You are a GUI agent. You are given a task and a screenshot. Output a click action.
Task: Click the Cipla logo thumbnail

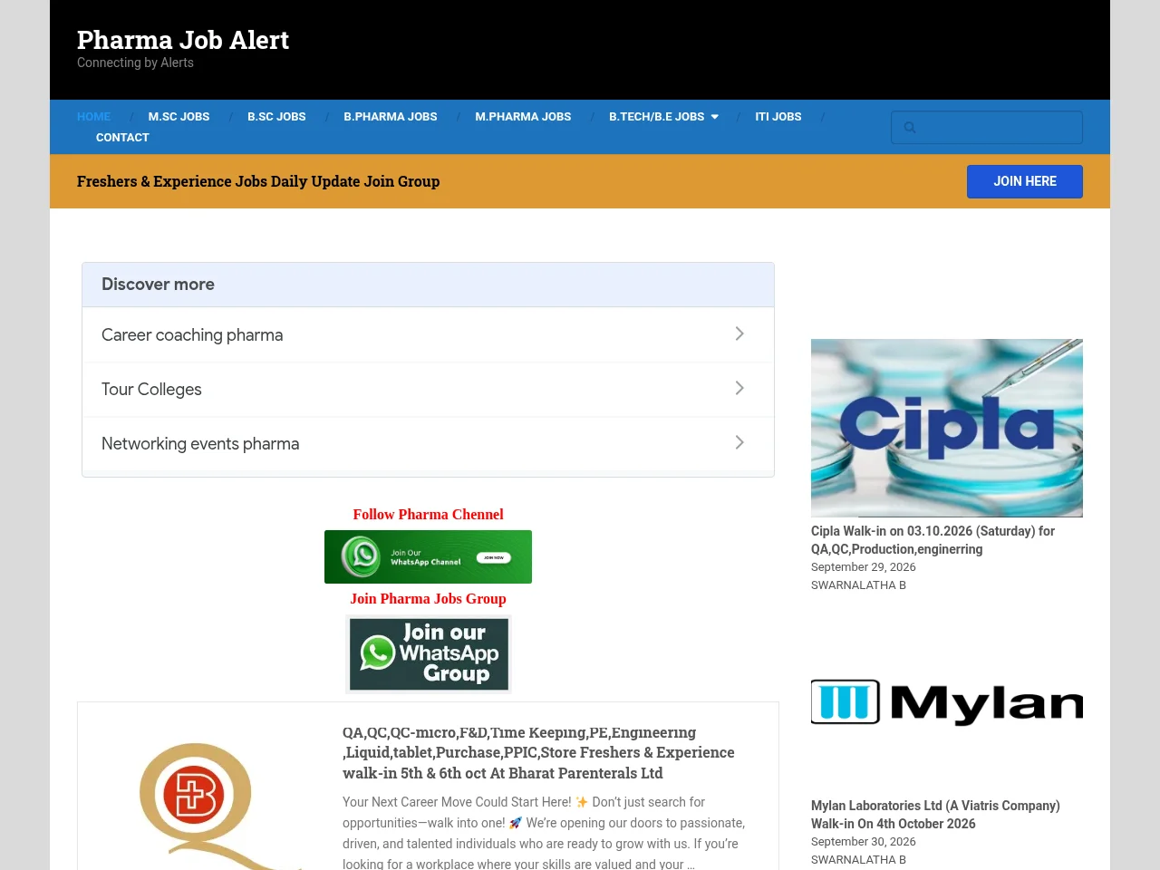point(947,428)
